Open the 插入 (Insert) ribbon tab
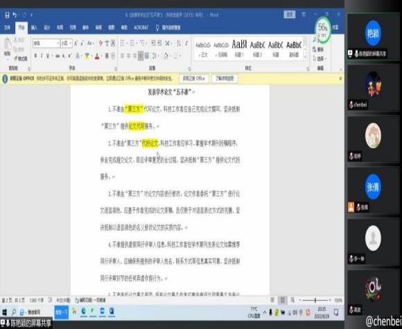This screenshot has height=329, width=402. pyautogui.click(x=34, y=28)
